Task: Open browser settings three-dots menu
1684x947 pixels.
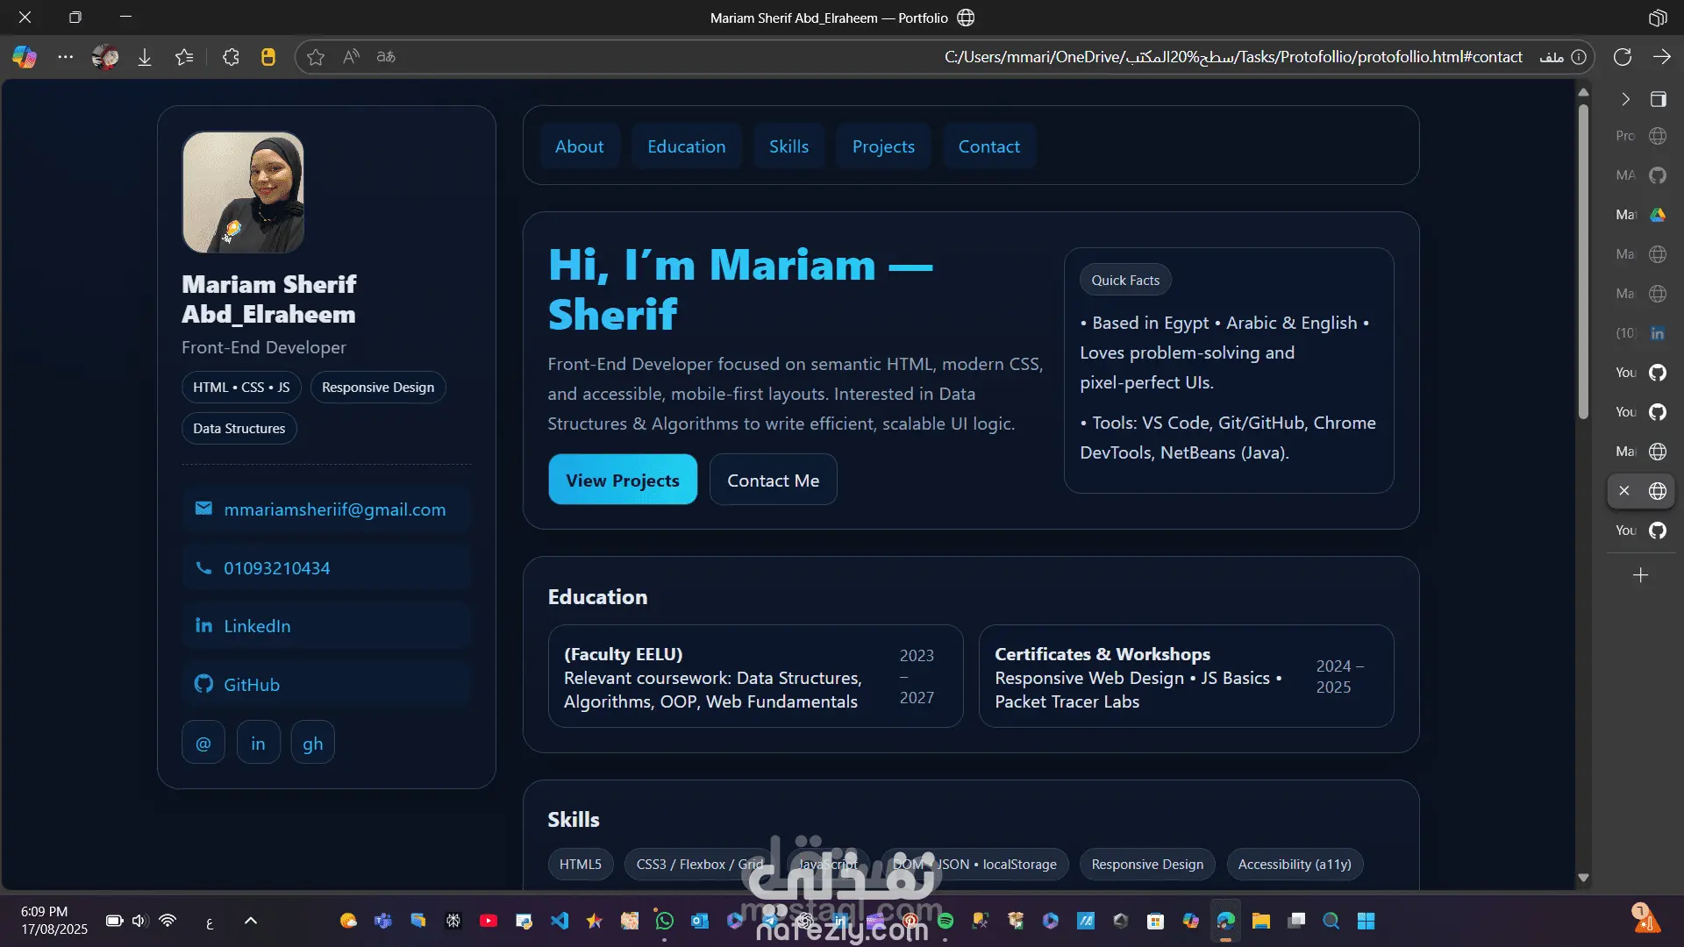Action: [66, 57]
